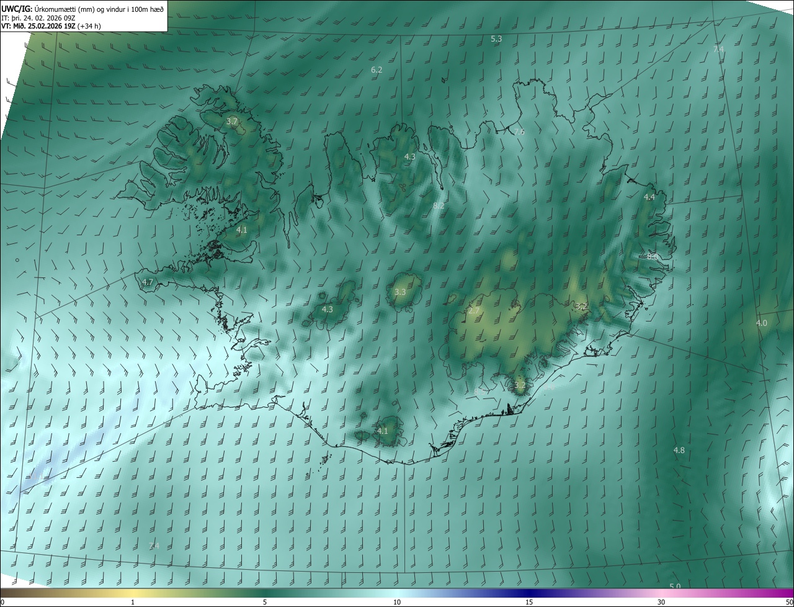
Task: Click the 5.0 value label
Action: point(675,587)
